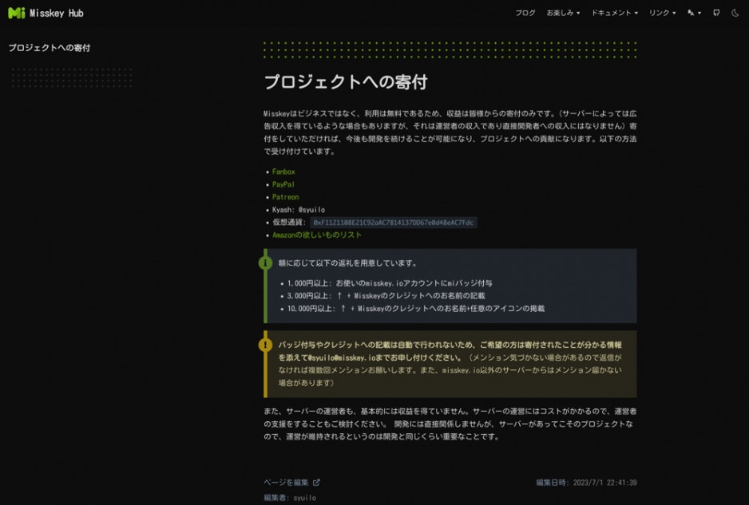Click external link icon beside ページを編集
This screenshot has height=505, width=749.
point(316,483)
